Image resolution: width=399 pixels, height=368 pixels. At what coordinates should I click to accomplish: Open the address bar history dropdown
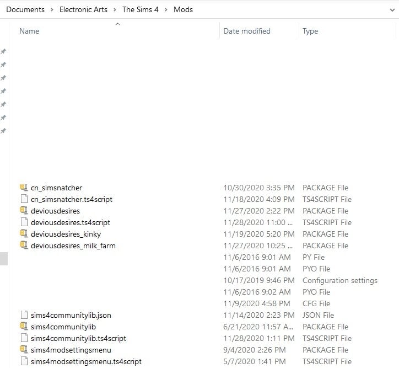(392, 10)
